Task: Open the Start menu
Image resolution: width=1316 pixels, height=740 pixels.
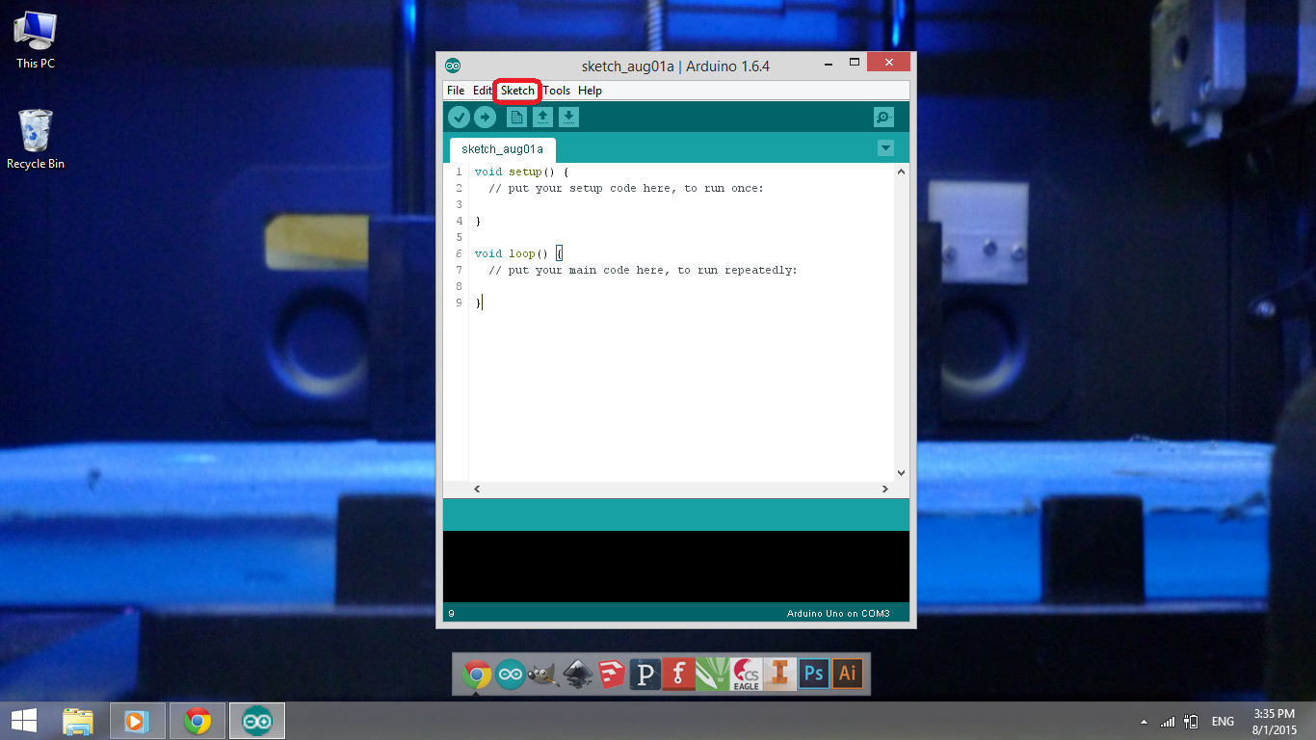Action: click(22, 720)
